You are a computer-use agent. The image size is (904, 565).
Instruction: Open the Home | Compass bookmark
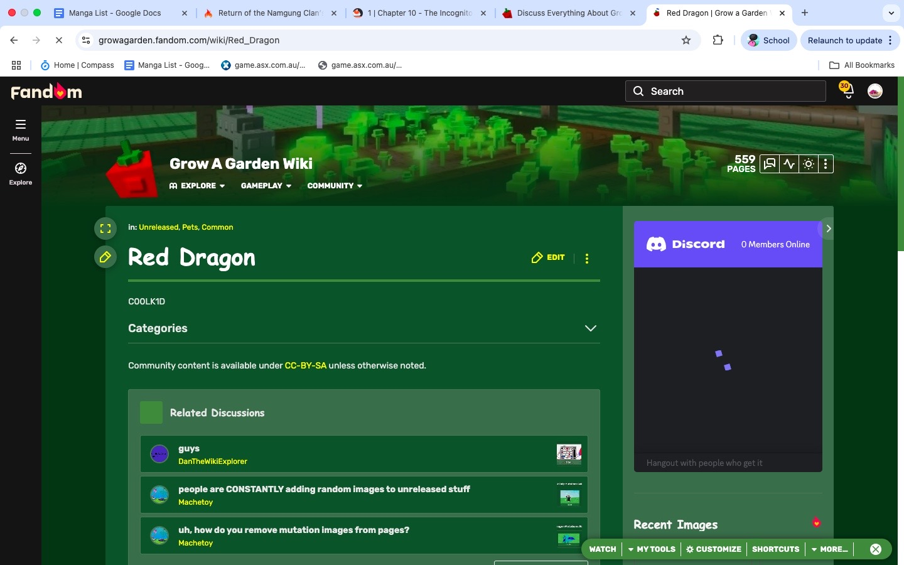pos(77,65)
